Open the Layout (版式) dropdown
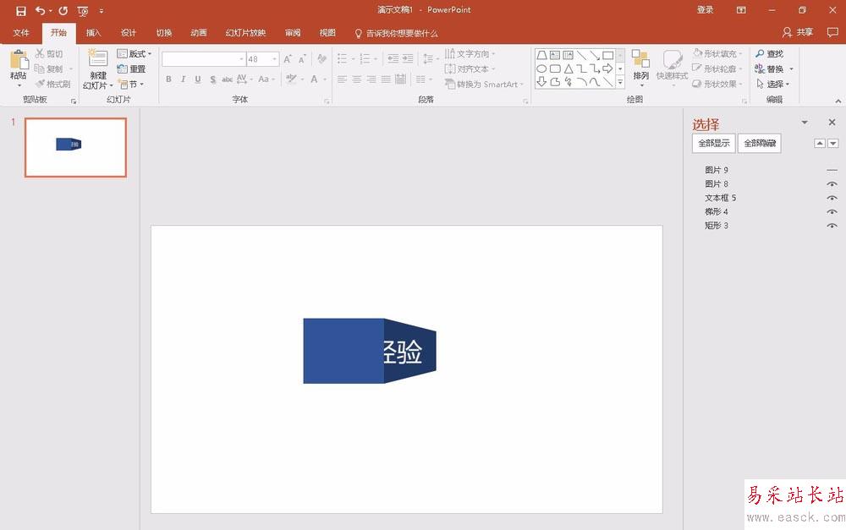The width and height of the screenshot is (846, 530). coord(135,54)
